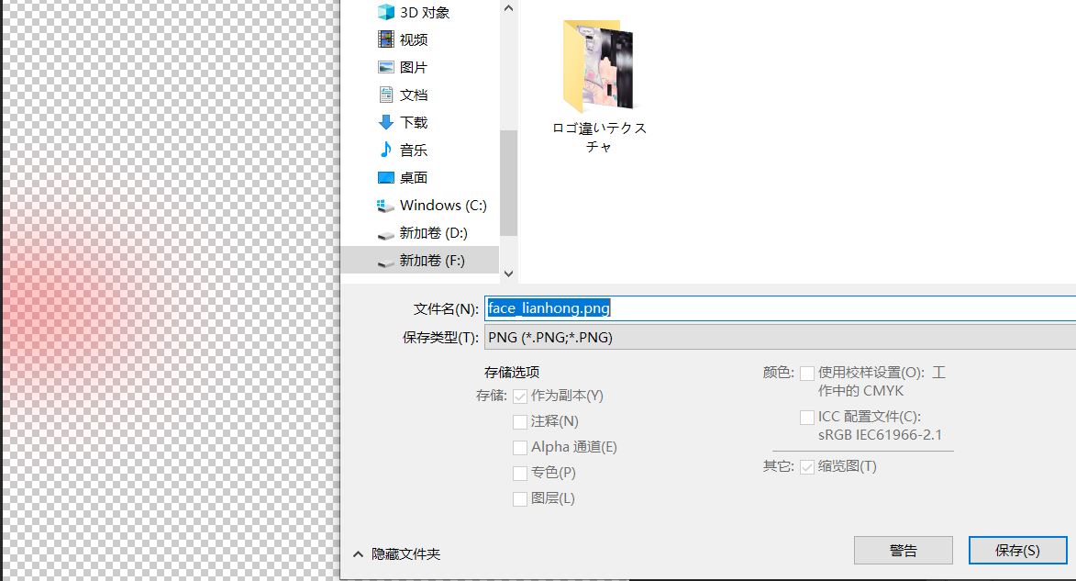This screenshot has height=581, width=1076.
Task: Click the ロゴ違いテクスチャ folder name
Action: [599, 137]
